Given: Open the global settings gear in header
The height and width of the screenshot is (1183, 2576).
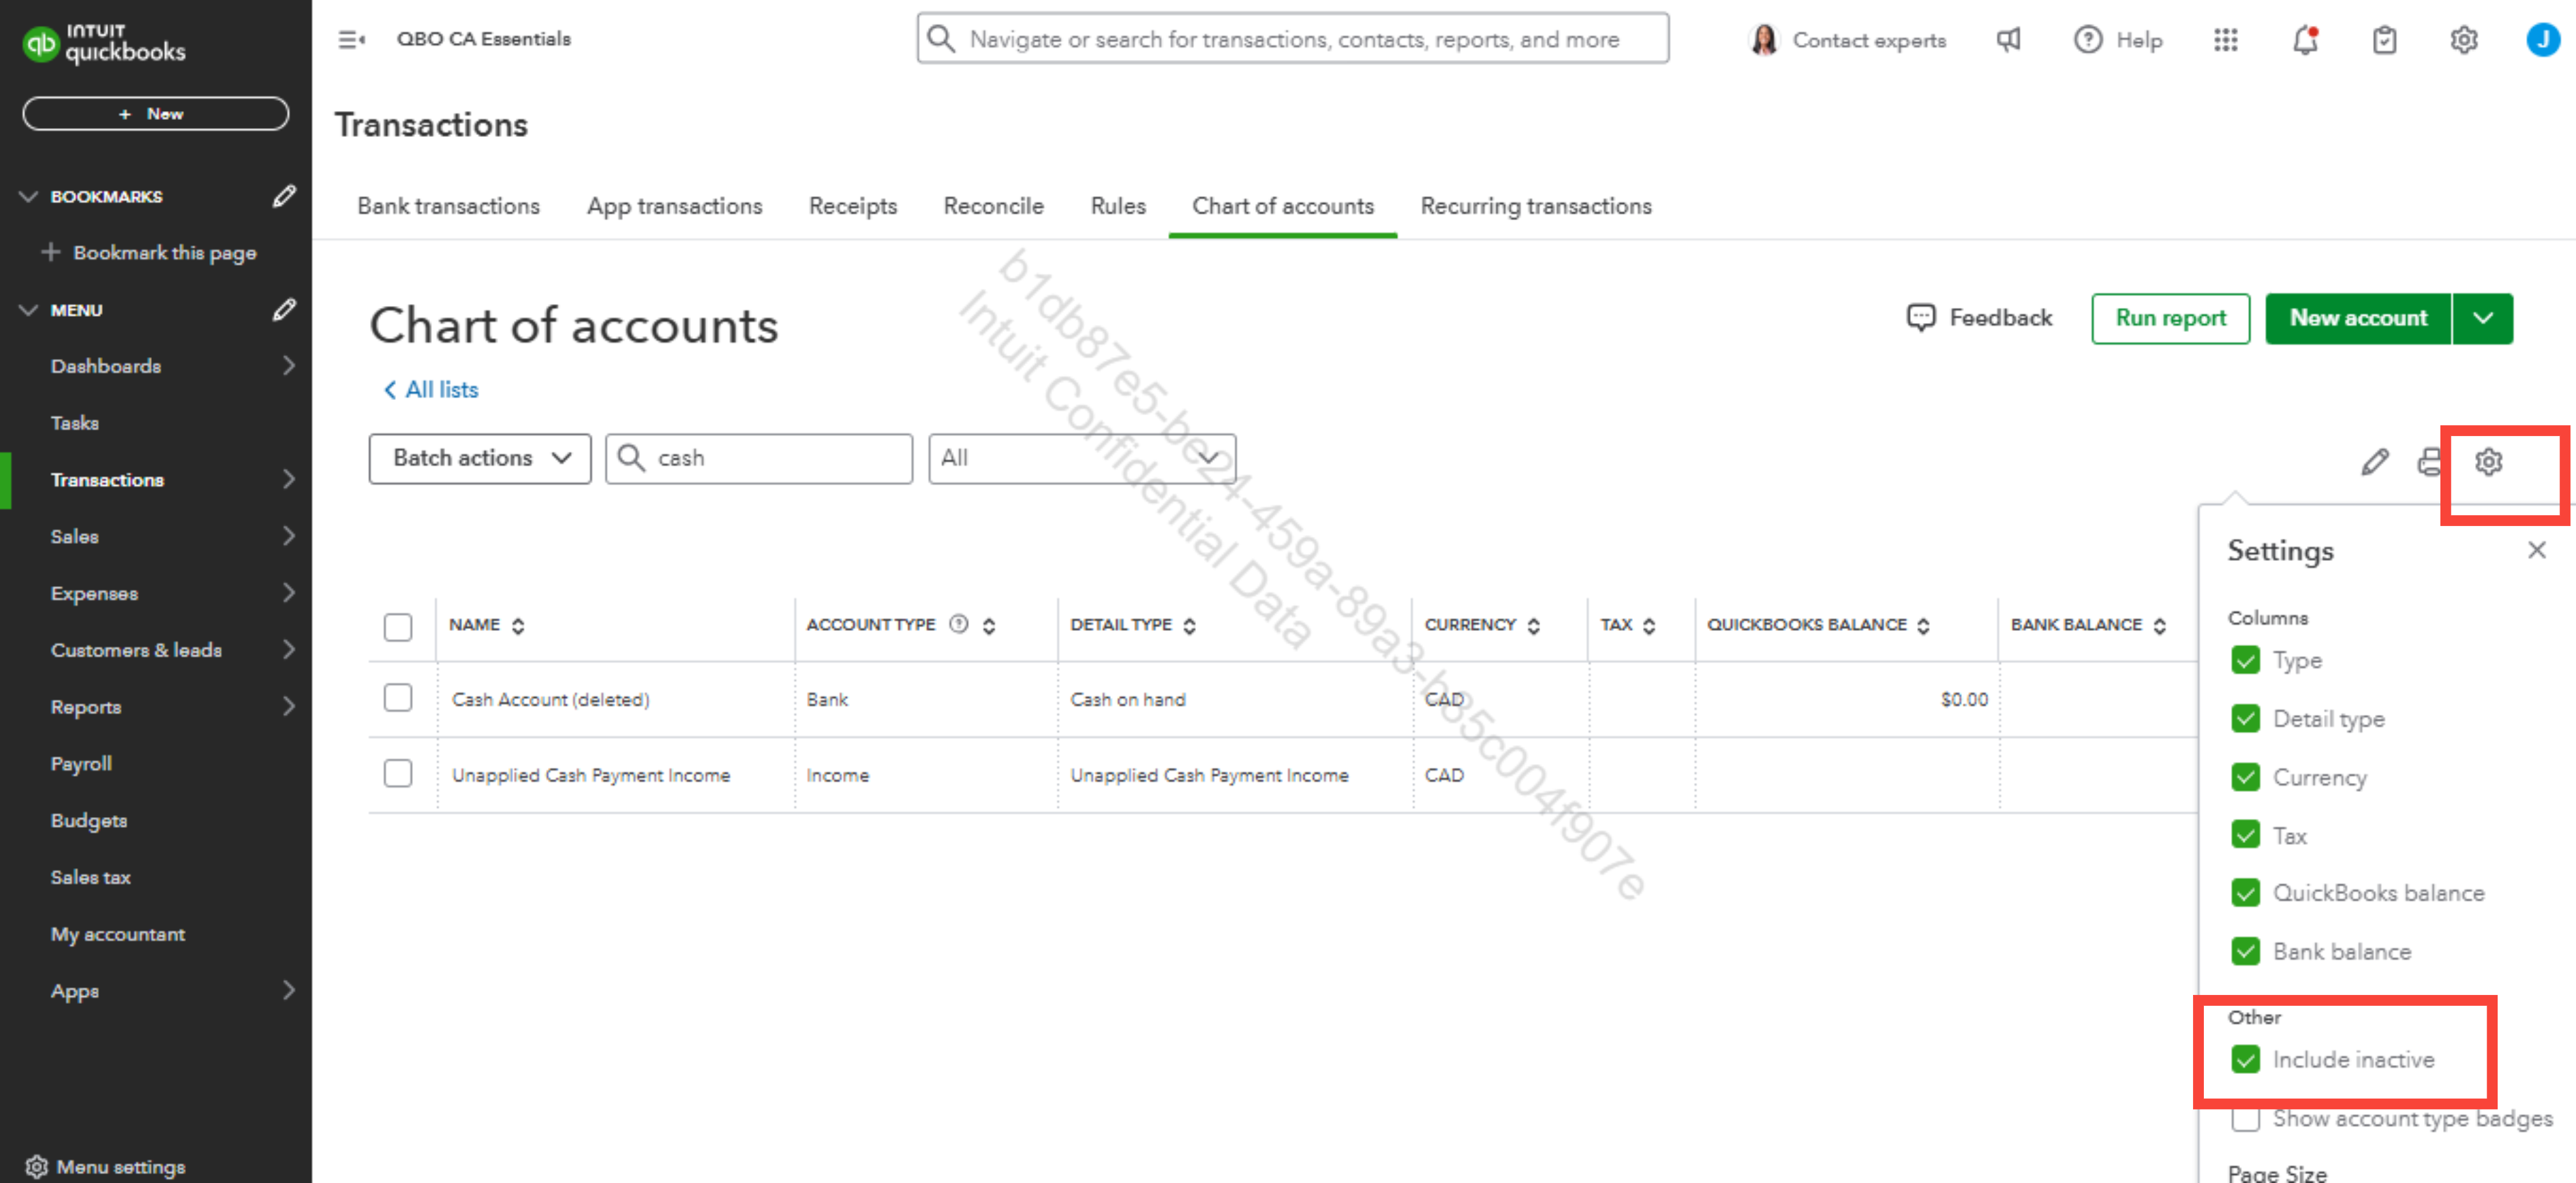Looking at the screenshot, I should [2463, 40].
